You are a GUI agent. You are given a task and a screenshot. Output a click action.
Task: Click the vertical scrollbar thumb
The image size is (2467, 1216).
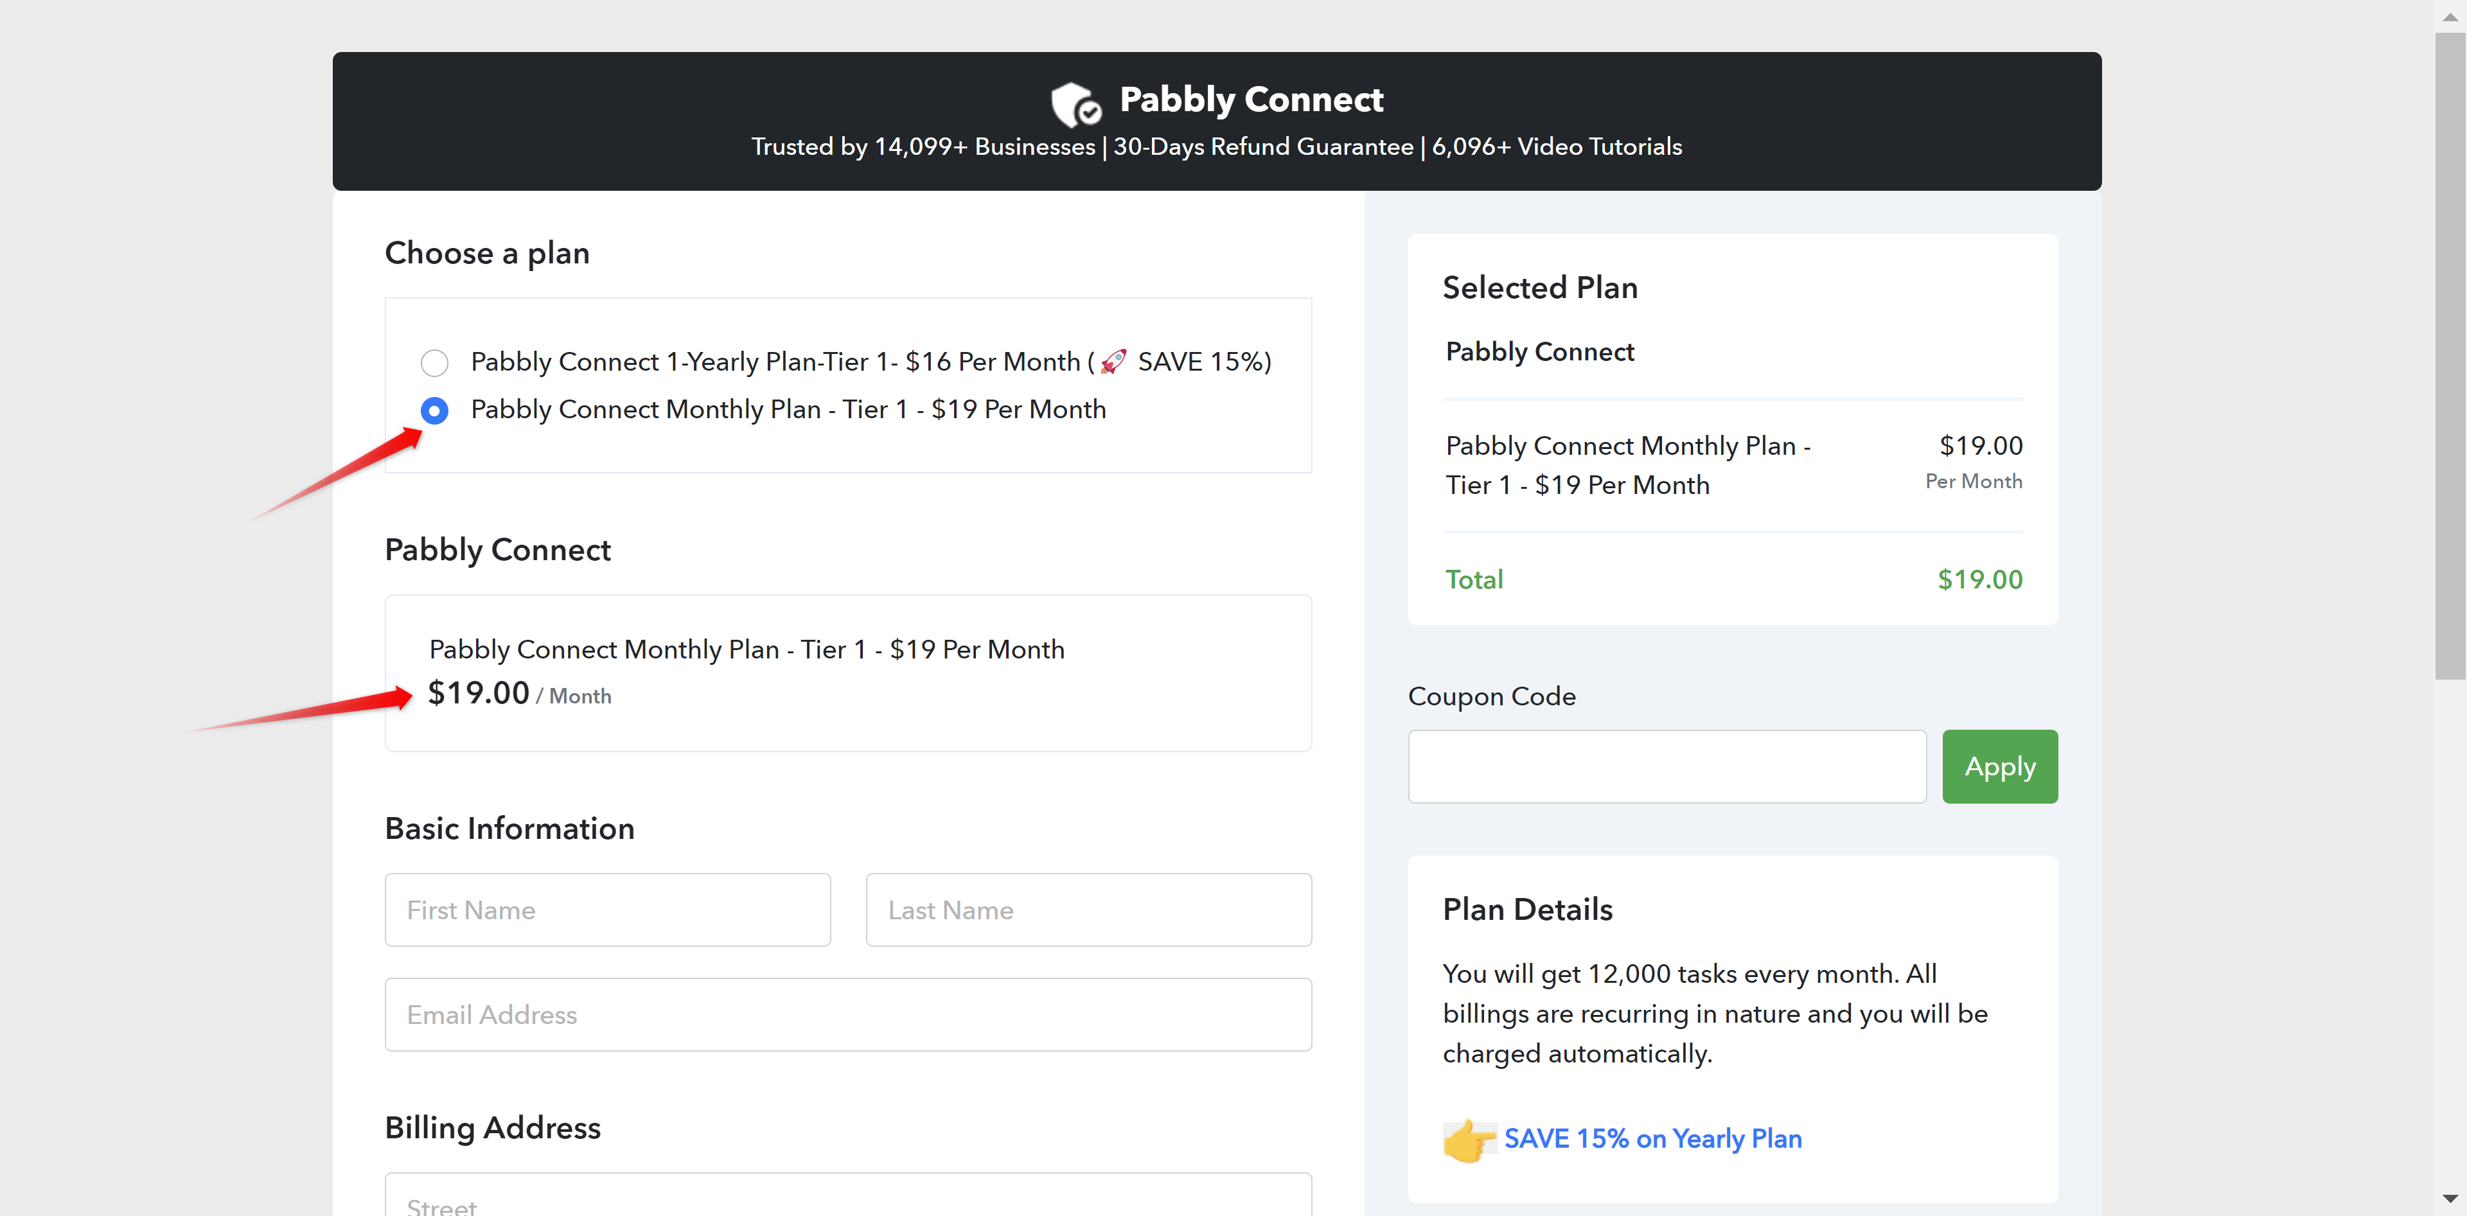(2450, 355)
